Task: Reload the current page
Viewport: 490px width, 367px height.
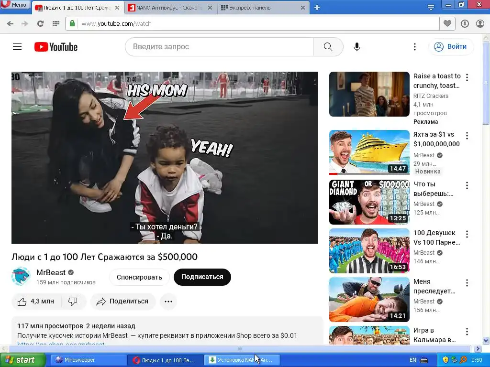Action: [x=40, y=23]
